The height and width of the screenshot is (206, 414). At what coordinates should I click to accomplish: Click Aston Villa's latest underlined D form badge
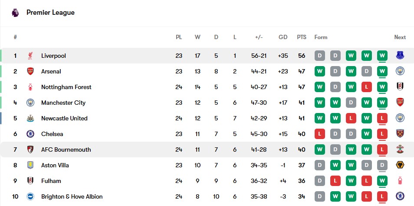click(382, 165)
